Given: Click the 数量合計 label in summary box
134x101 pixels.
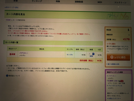Looking at the screenshot, I should click(x=110, y=34).
